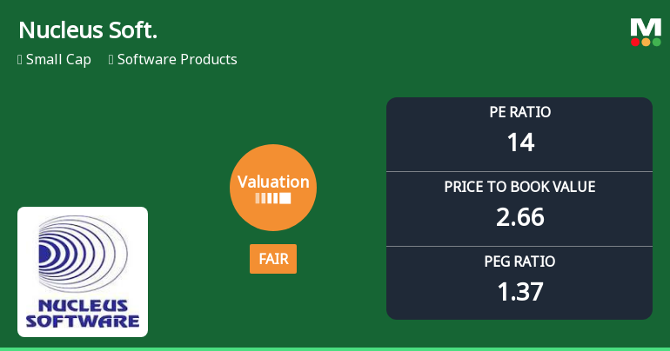Select the PE RATIO heading
This screenshot has height=351, width=670.
(x=519, y=112)
